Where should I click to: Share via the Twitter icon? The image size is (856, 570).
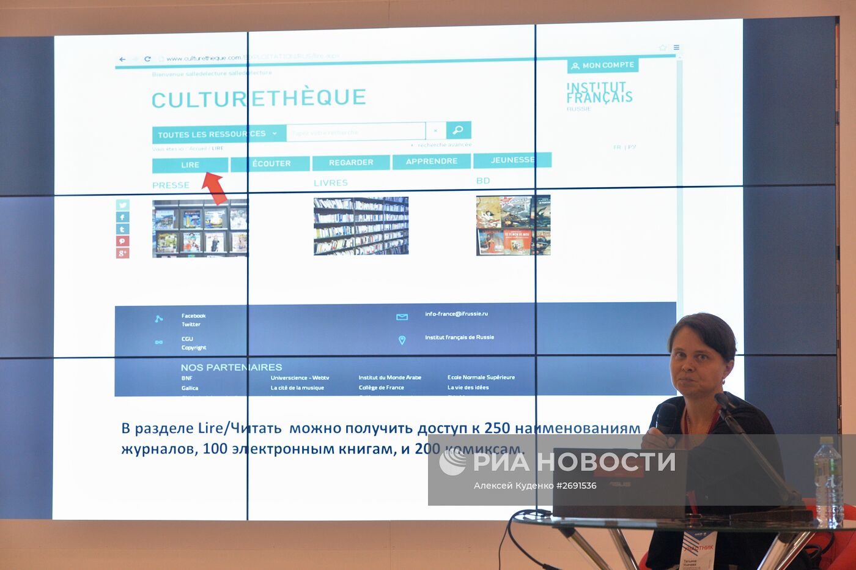122,205
